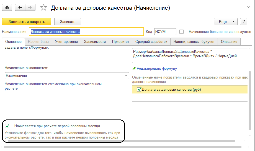
Task: Open the 'Расчет базы' tab
Action: pyautogui.click(x=38, y=42)
